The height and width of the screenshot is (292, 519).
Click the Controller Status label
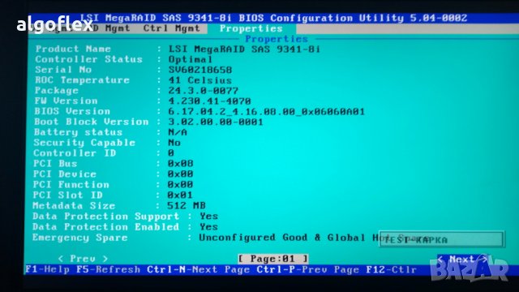coord(88,59)
